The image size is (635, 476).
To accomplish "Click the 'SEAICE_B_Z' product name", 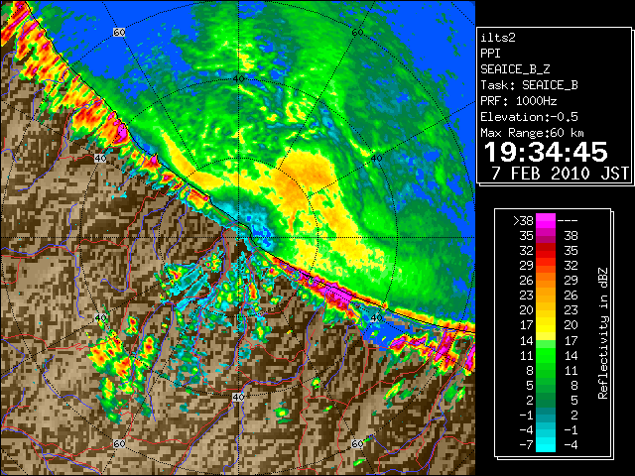I will (515, 69).
